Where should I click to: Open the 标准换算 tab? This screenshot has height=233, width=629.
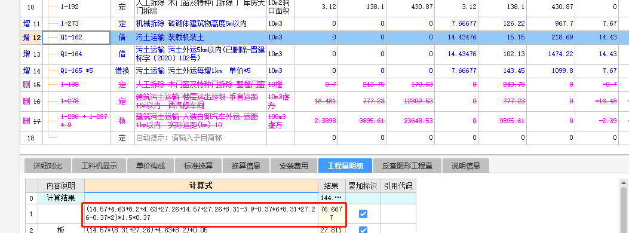tap(198, 165)
